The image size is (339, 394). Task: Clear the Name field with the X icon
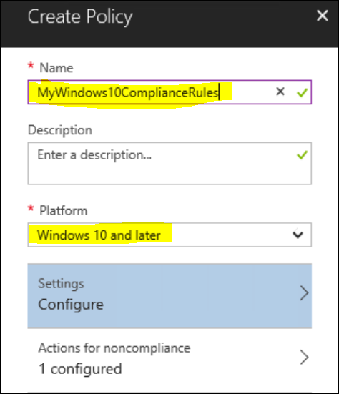point(280,92)
